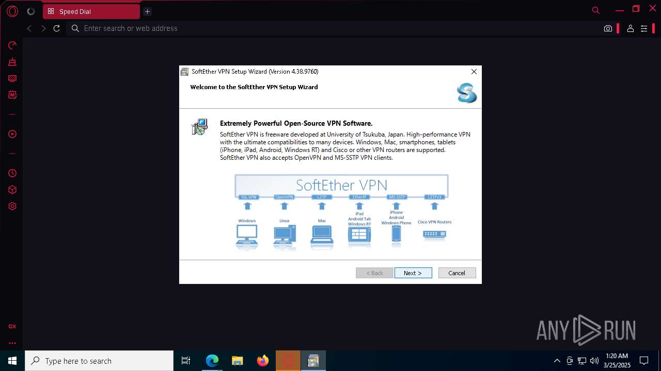Screen dimensions: 661x371
Task: Click Next in the SoftEther setup wizard
Action: 413,273
